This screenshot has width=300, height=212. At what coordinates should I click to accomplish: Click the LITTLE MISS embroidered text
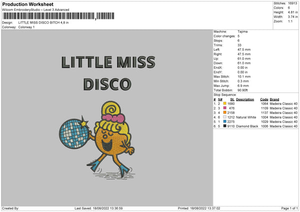108,62
